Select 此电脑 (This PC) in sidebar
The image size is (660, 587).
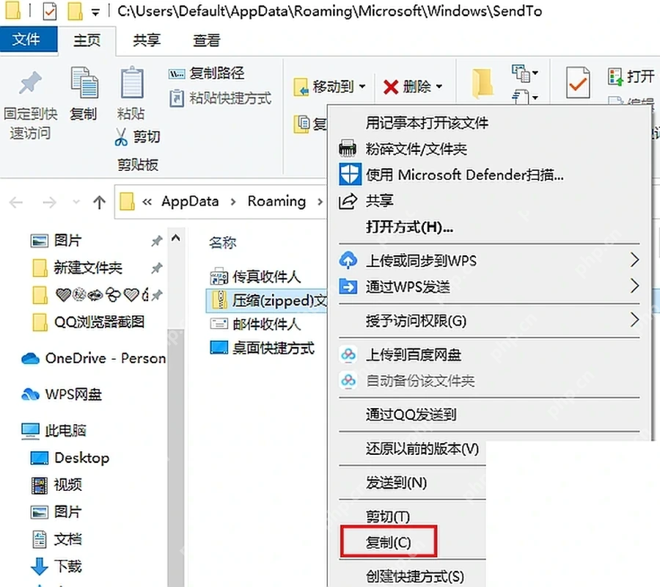point(54,431)
